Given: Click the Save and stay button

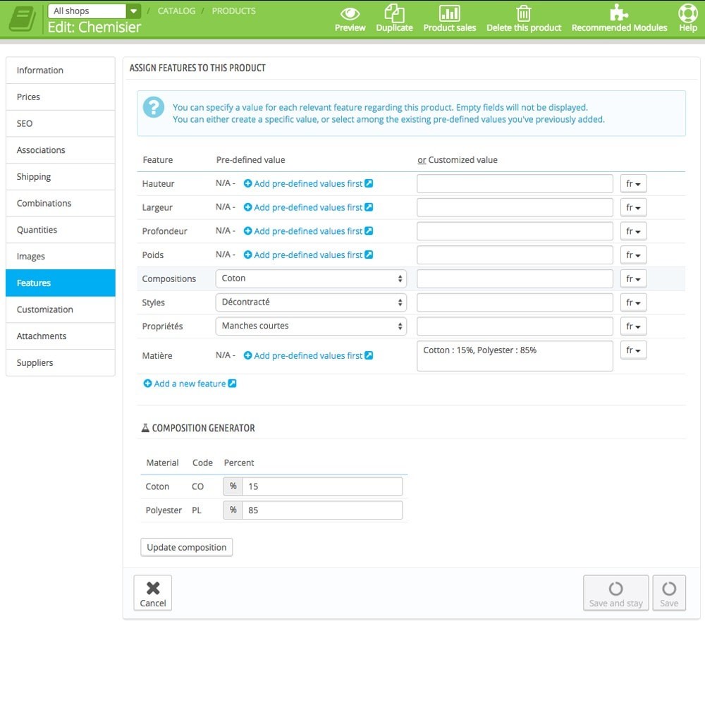Looking at the screenshot, I should coord(615,593).
